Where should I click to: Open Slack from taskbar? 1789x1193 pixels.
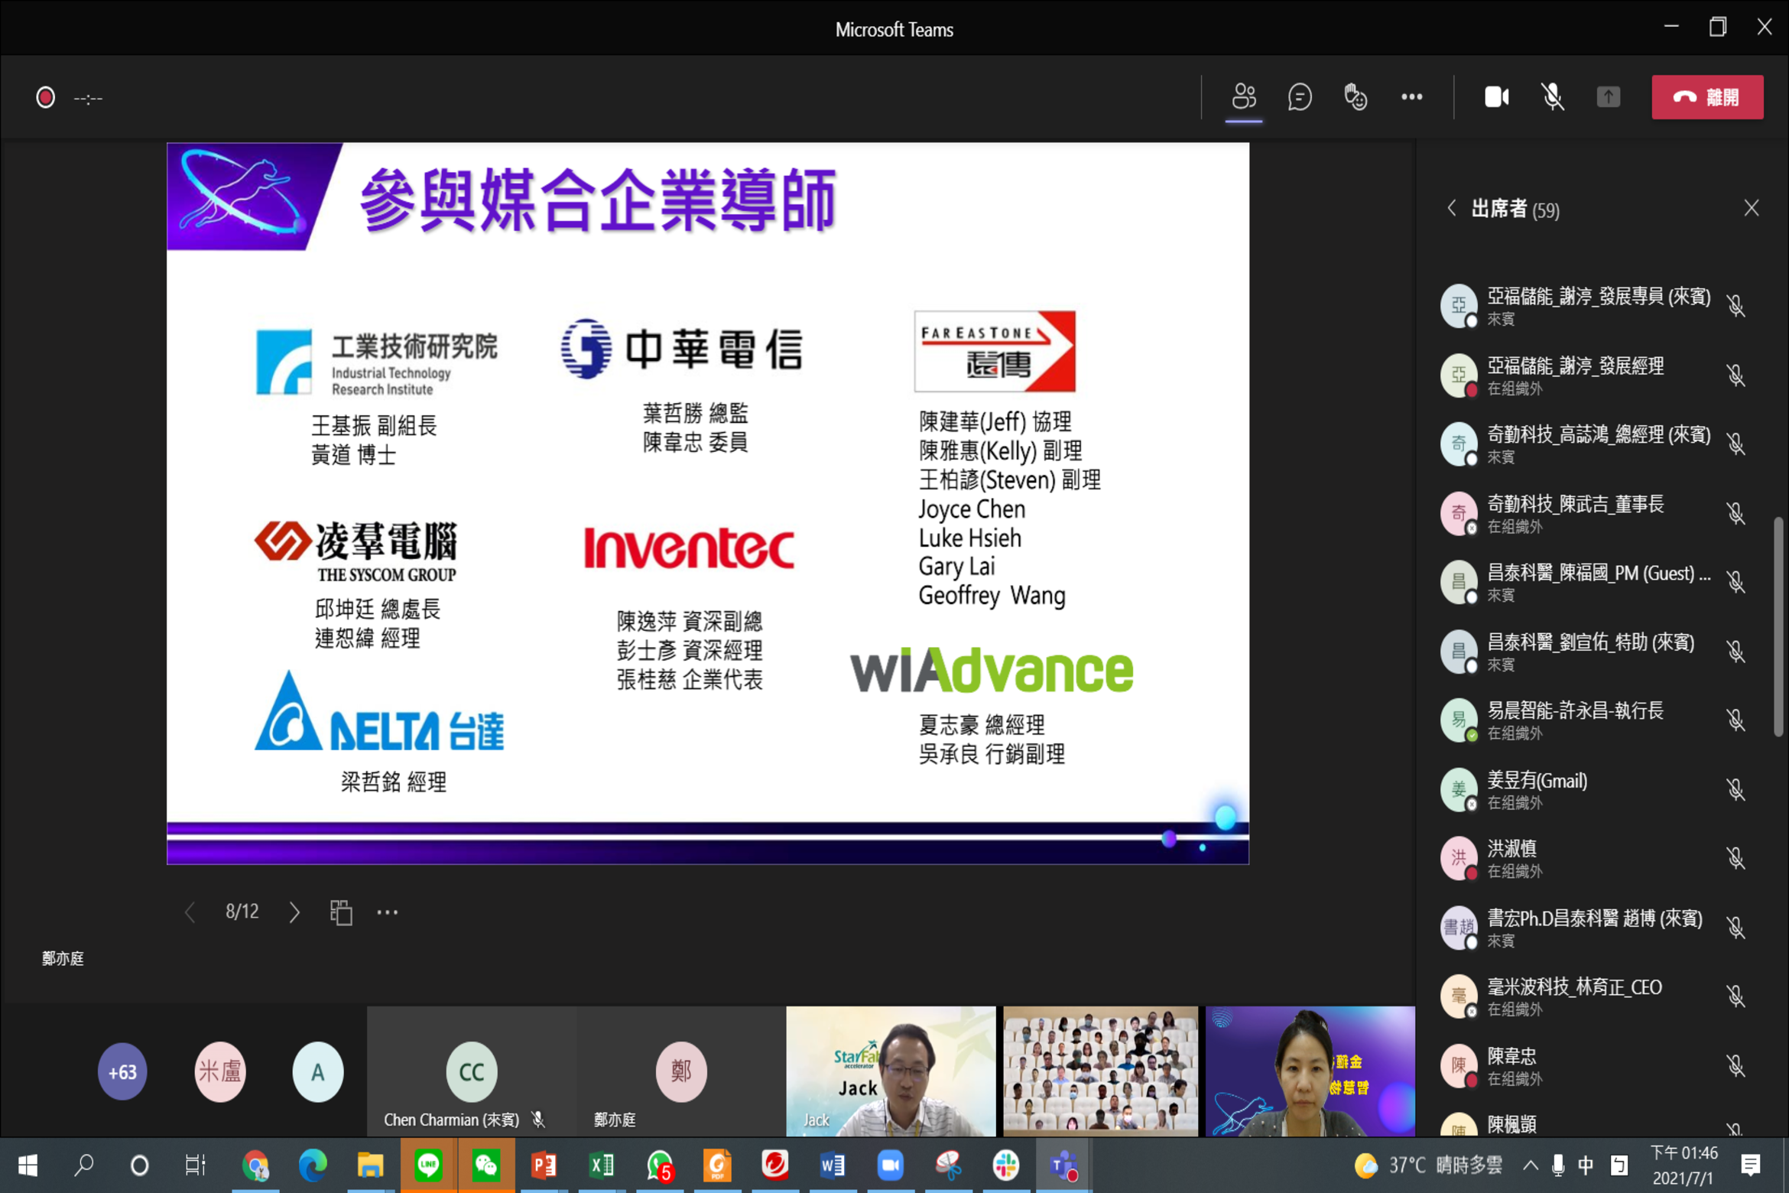click(x=1006, y=1165)
